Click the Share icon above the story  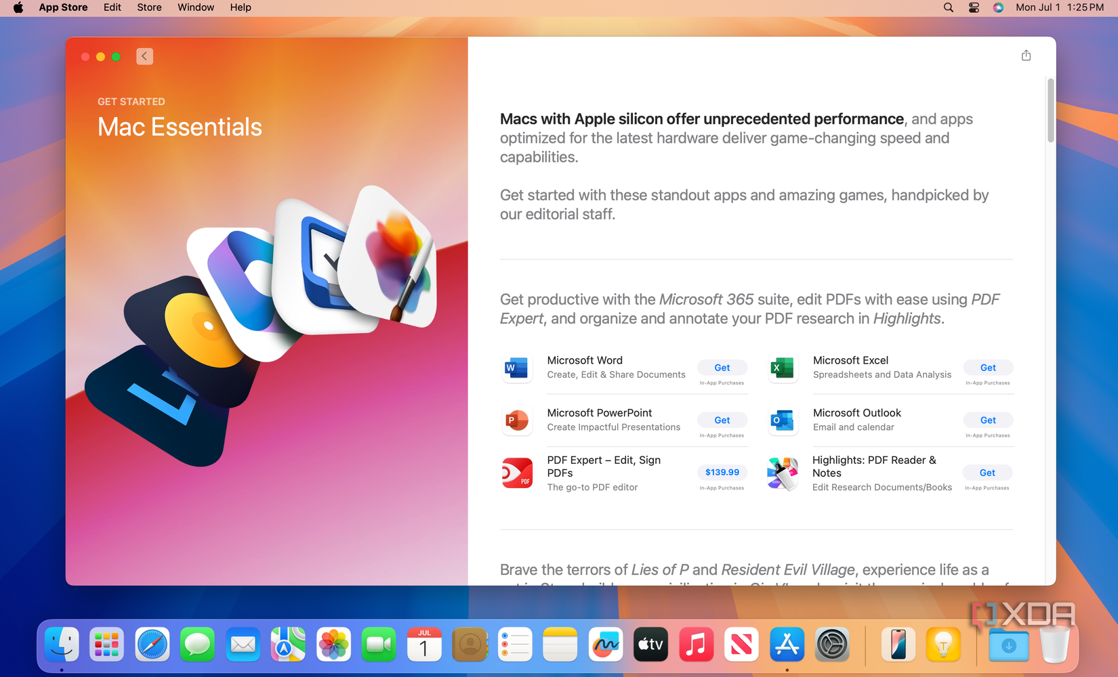pos(1026,55)
